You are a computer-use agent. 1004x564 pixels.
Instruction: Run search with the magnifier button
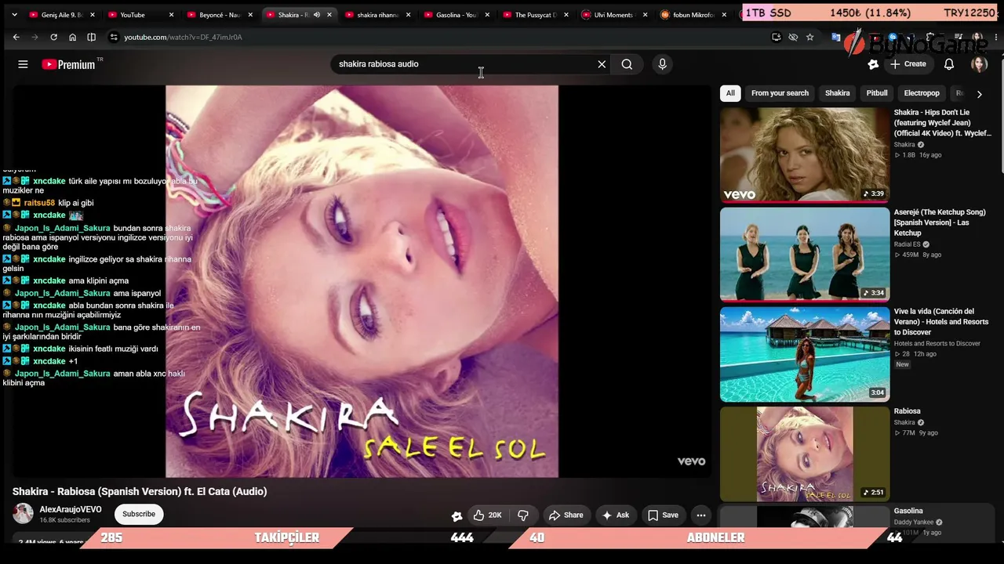[627, 64]
